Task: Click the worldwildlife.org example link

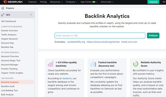Action: 76,42
